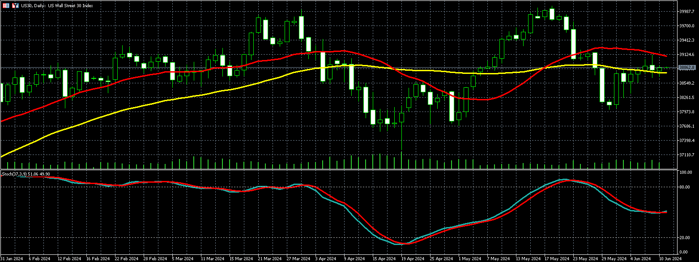The height and width of the screenshot is (262, 699).
Task: Click the 100.00 stochastic scale label
Action: [x=686, y=172]
